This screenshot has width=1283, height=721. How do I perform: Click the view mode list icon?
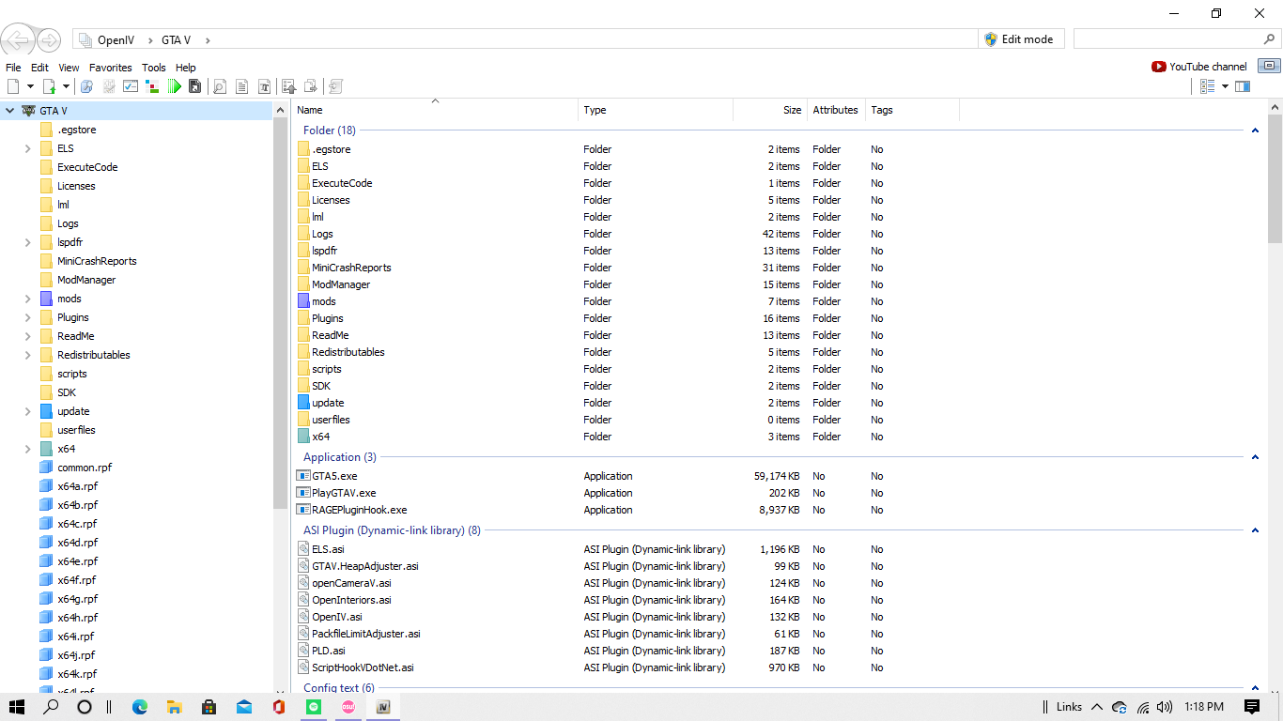coord(1208,86)
